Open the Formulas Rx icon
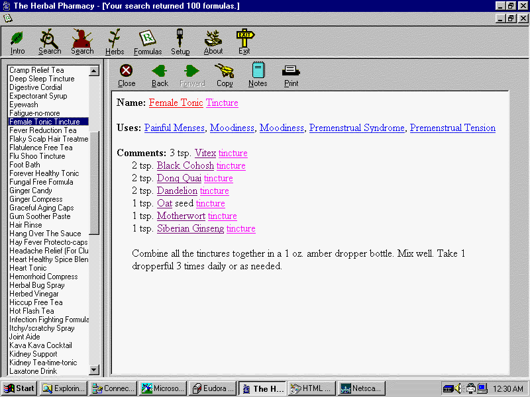530x397 pixels. click(148, 42)
